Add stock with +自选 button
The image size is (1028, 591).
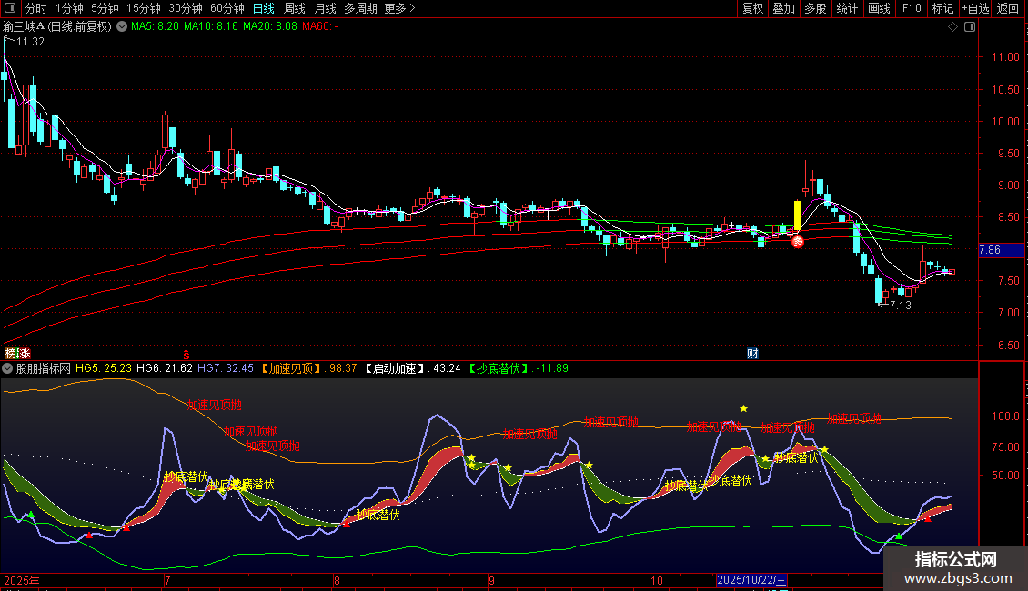[x=975, y=8]
